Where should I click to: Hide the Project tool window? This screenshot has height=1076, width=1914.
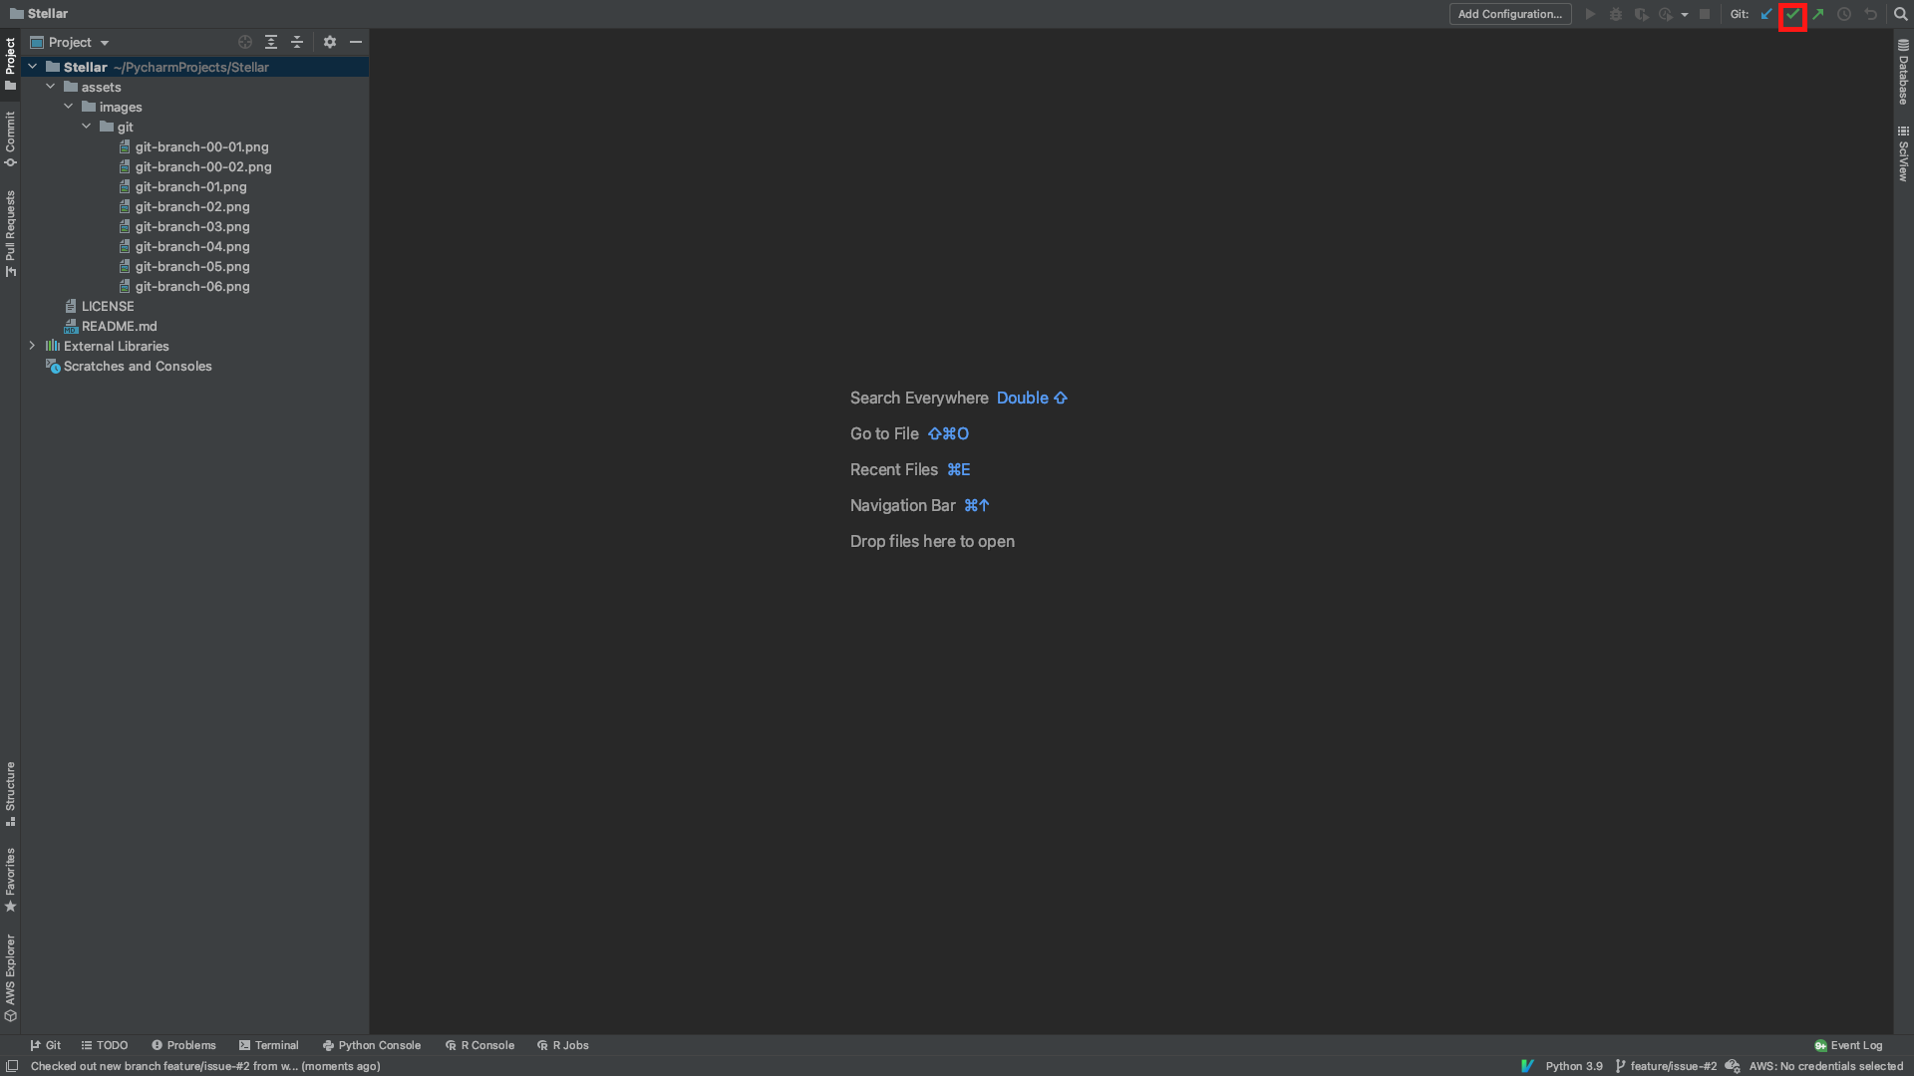click(356, 43)
